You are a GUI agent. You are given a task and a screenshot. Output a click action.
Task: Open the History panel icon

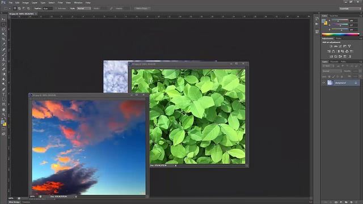click(x=317, y=19)
